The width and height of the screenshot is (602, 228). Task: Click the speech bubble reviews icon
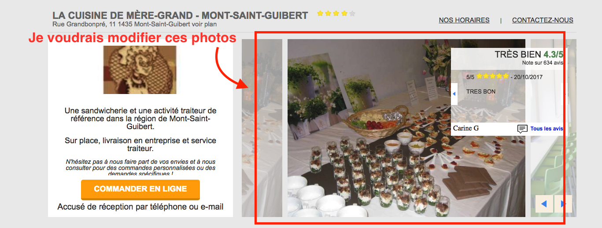pos(522,129)
